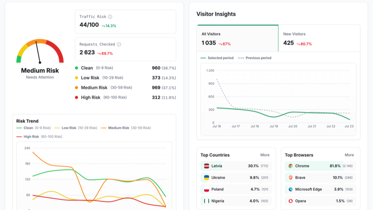Click the Risk Trend heading

pos(28,121)
